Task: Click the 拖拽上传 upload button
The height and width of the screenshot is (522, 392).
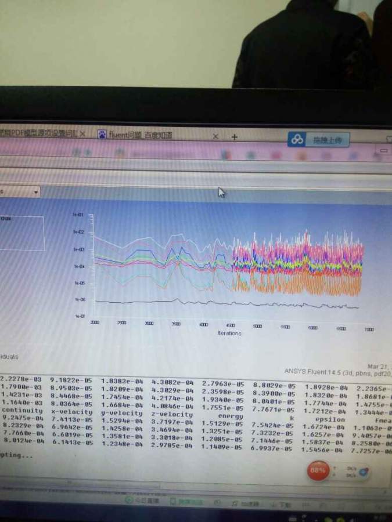Action: coord(328,140)
